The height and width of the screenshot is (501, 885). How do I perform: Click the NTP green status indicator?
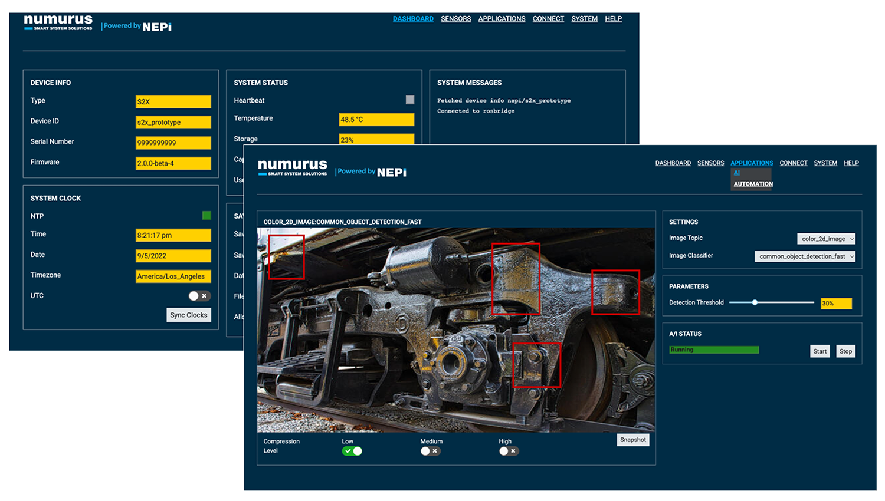coord(206,216)
